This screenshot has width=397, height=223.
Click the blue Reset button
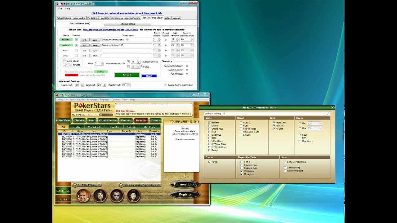coord(149,76)
